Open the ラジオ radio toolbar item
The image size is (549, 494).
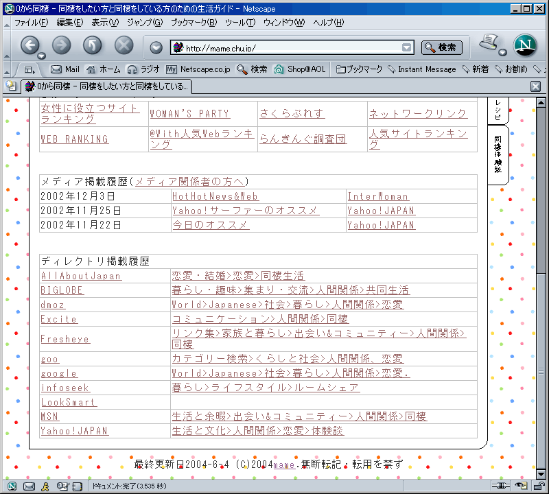[143, 69]
